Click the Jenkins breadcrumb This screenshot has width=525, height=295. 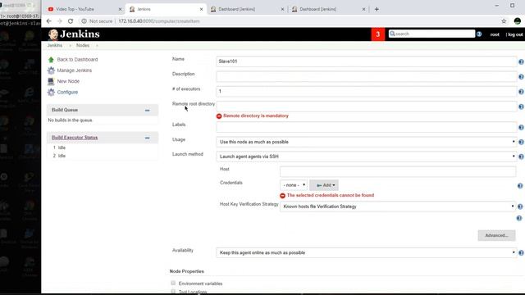[55, 46]
